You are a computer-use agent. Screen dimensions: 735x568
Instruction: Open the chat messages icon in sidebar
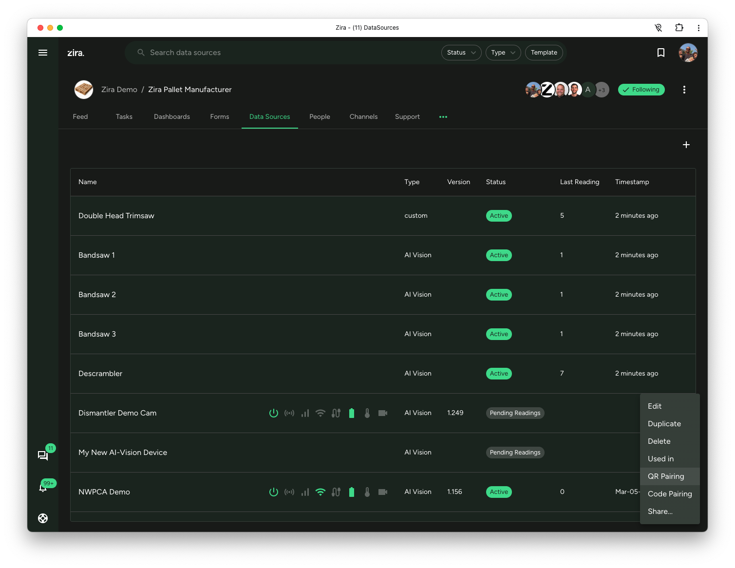pyautogui.click(x=43, y=455)
